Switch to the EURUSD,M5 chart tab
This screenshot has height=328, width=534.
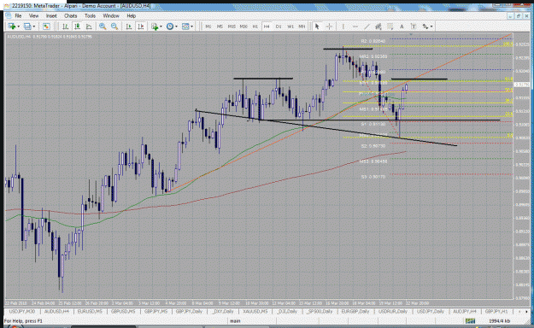click(90, 311)
